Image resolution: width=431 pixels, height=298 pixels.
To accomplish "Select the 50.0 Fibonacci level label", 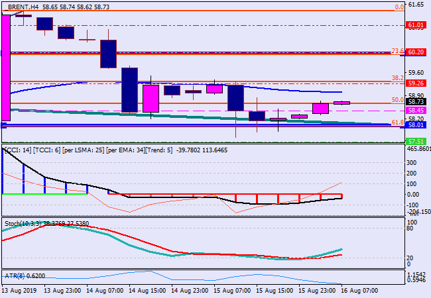I will coord(398,100).
